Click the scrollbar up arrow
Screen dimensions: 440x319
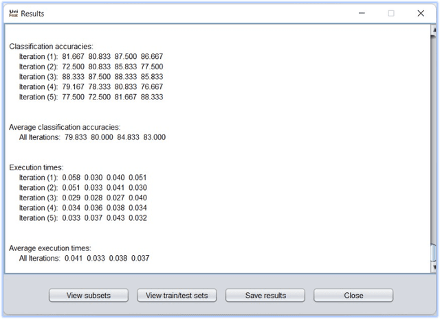432,31
